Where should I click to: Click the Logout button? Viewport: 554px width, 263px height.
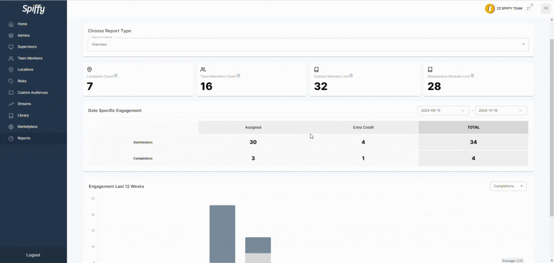33,255
